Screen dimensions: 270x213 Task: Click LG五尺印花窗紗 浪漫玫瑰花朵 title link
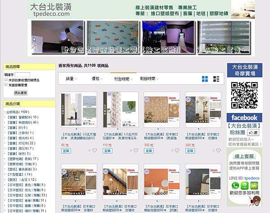[120, 136]
